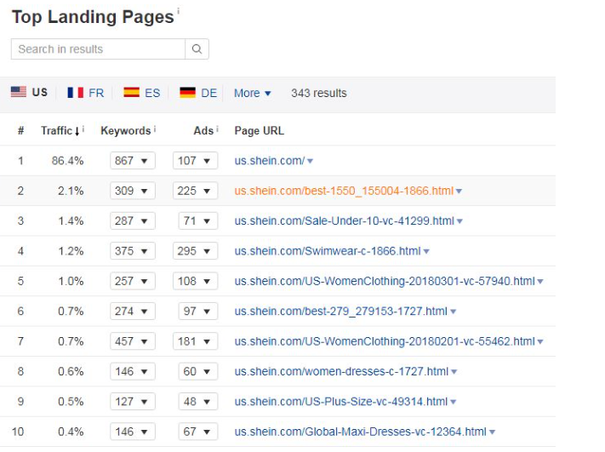Image resolution: width=605 pixels, height=452 pixels.
Task: Switch to the US country tab label
Action: tap(40, 92)
